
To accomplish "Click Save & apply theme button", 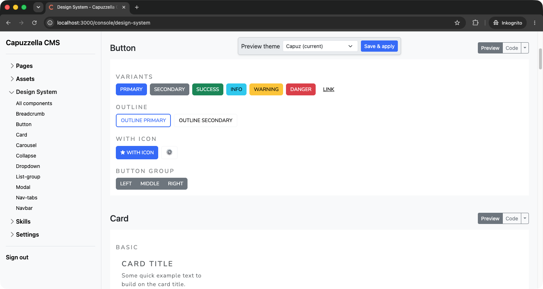I will tap(379, 46).
